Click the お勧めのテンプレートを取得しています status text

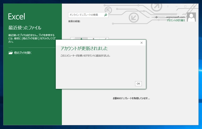click(x=131, y=98)
